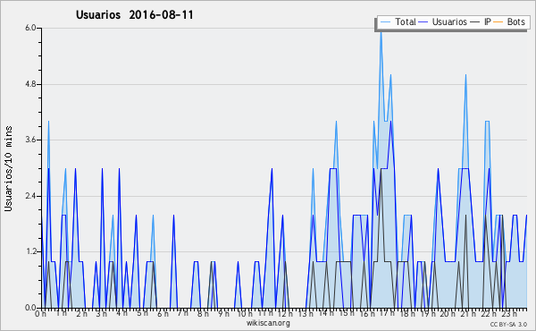The width and height of the screenshot is (536, 331).
Task: Click the light blue Total legend line
Action: [x=385, y=21]
